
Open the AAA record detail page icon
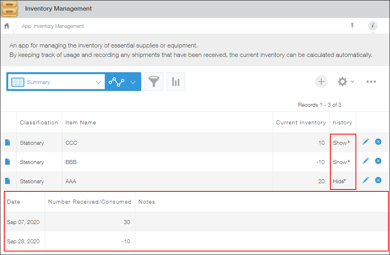pos(8,181)
